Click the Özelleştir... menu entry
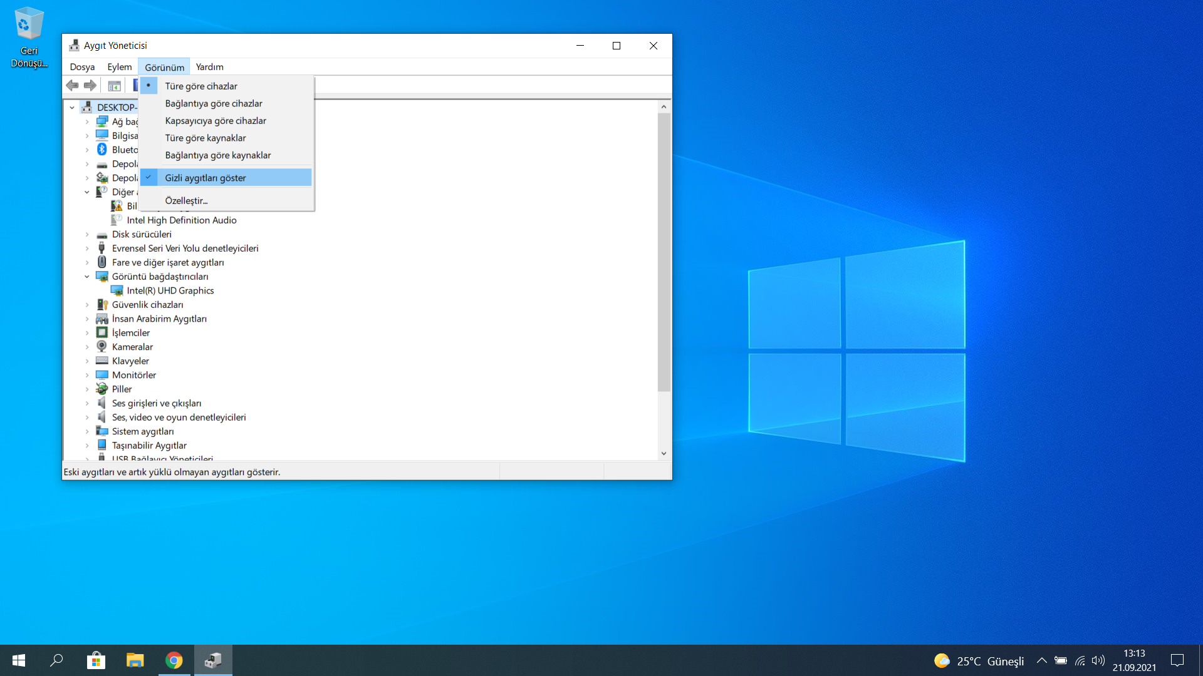The height and width of the screenshot is (676, 1203). 186,201
